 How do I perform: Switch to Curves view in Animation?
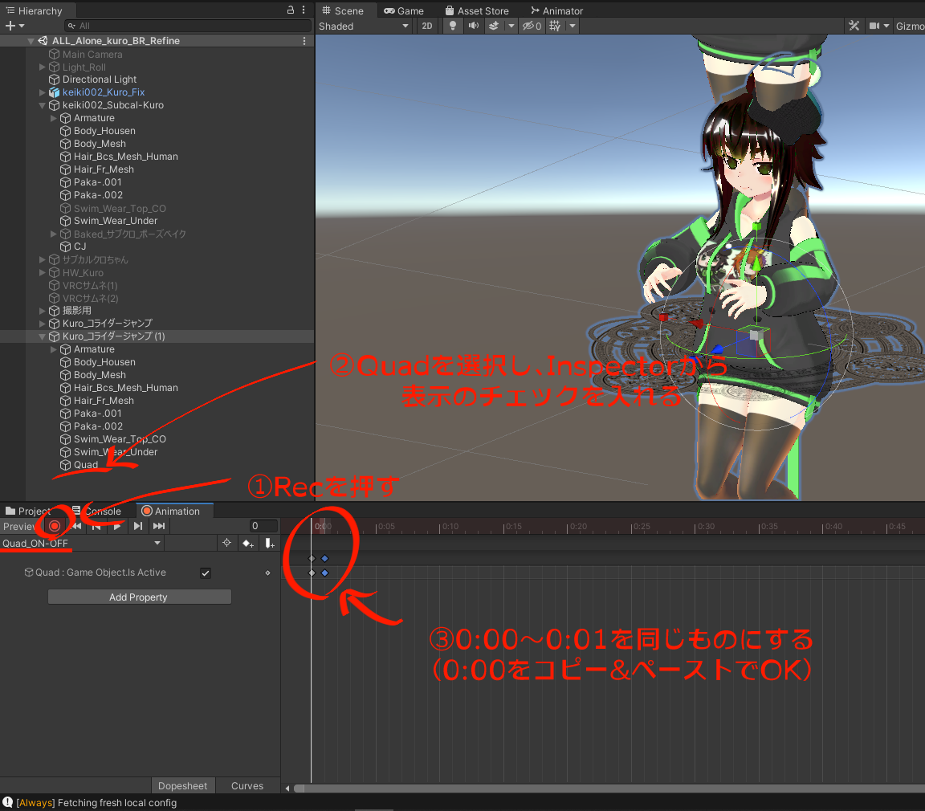[247, 786]
